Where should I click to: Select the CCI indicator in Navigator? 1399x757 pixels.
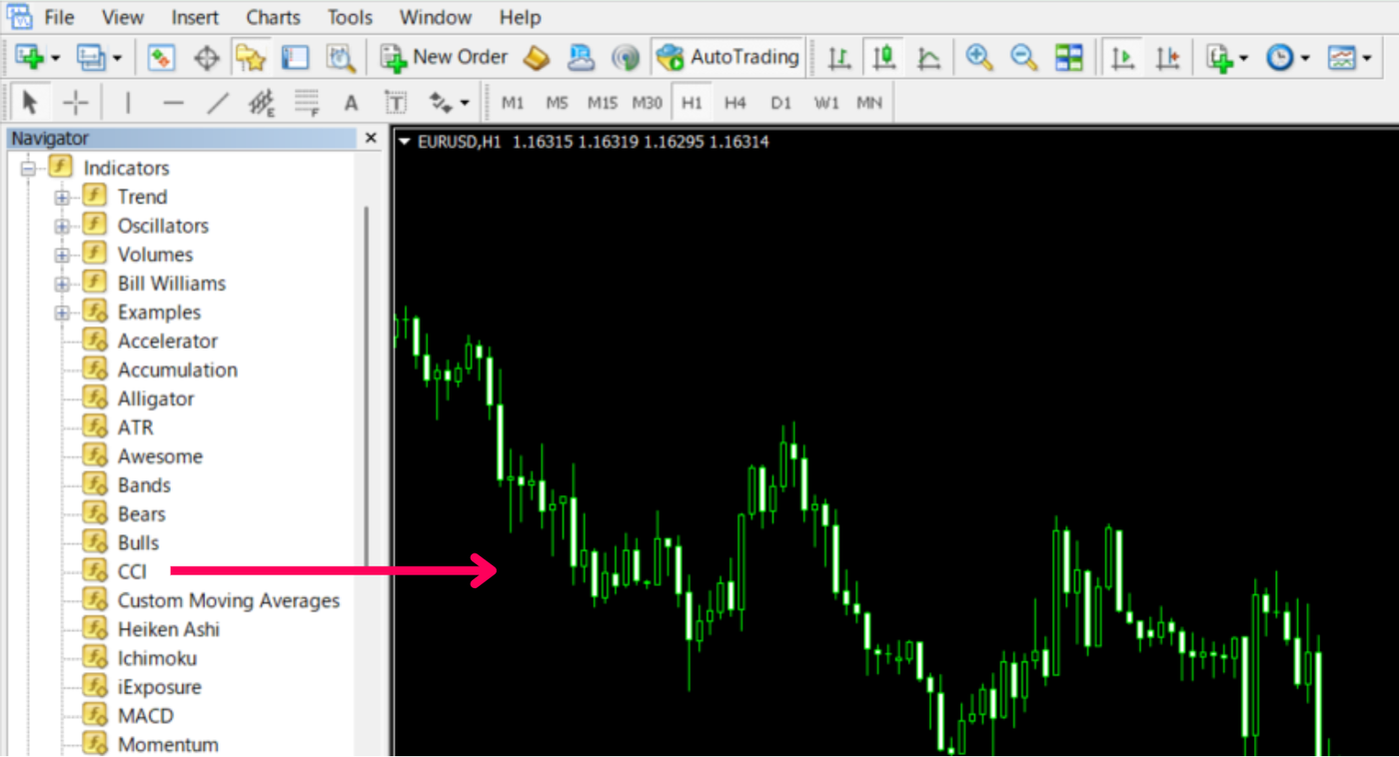pyautogui.click(x=130, y=571)
